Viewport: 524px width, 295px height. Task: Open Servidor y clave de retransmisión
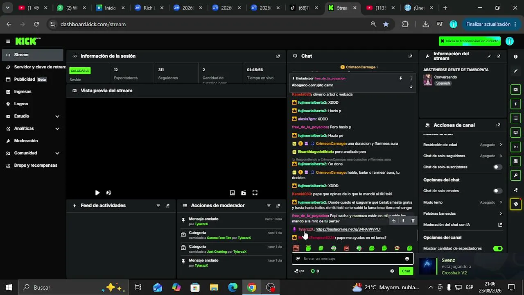tap(33, 67)
